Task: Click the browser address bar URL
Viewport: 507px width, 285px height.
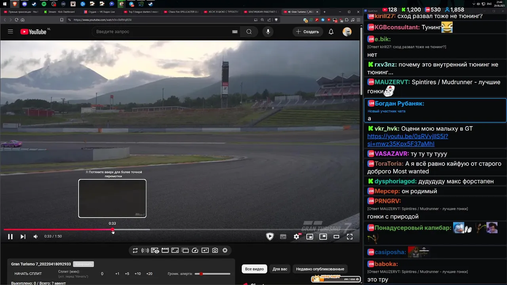Action: pos(102,20)
